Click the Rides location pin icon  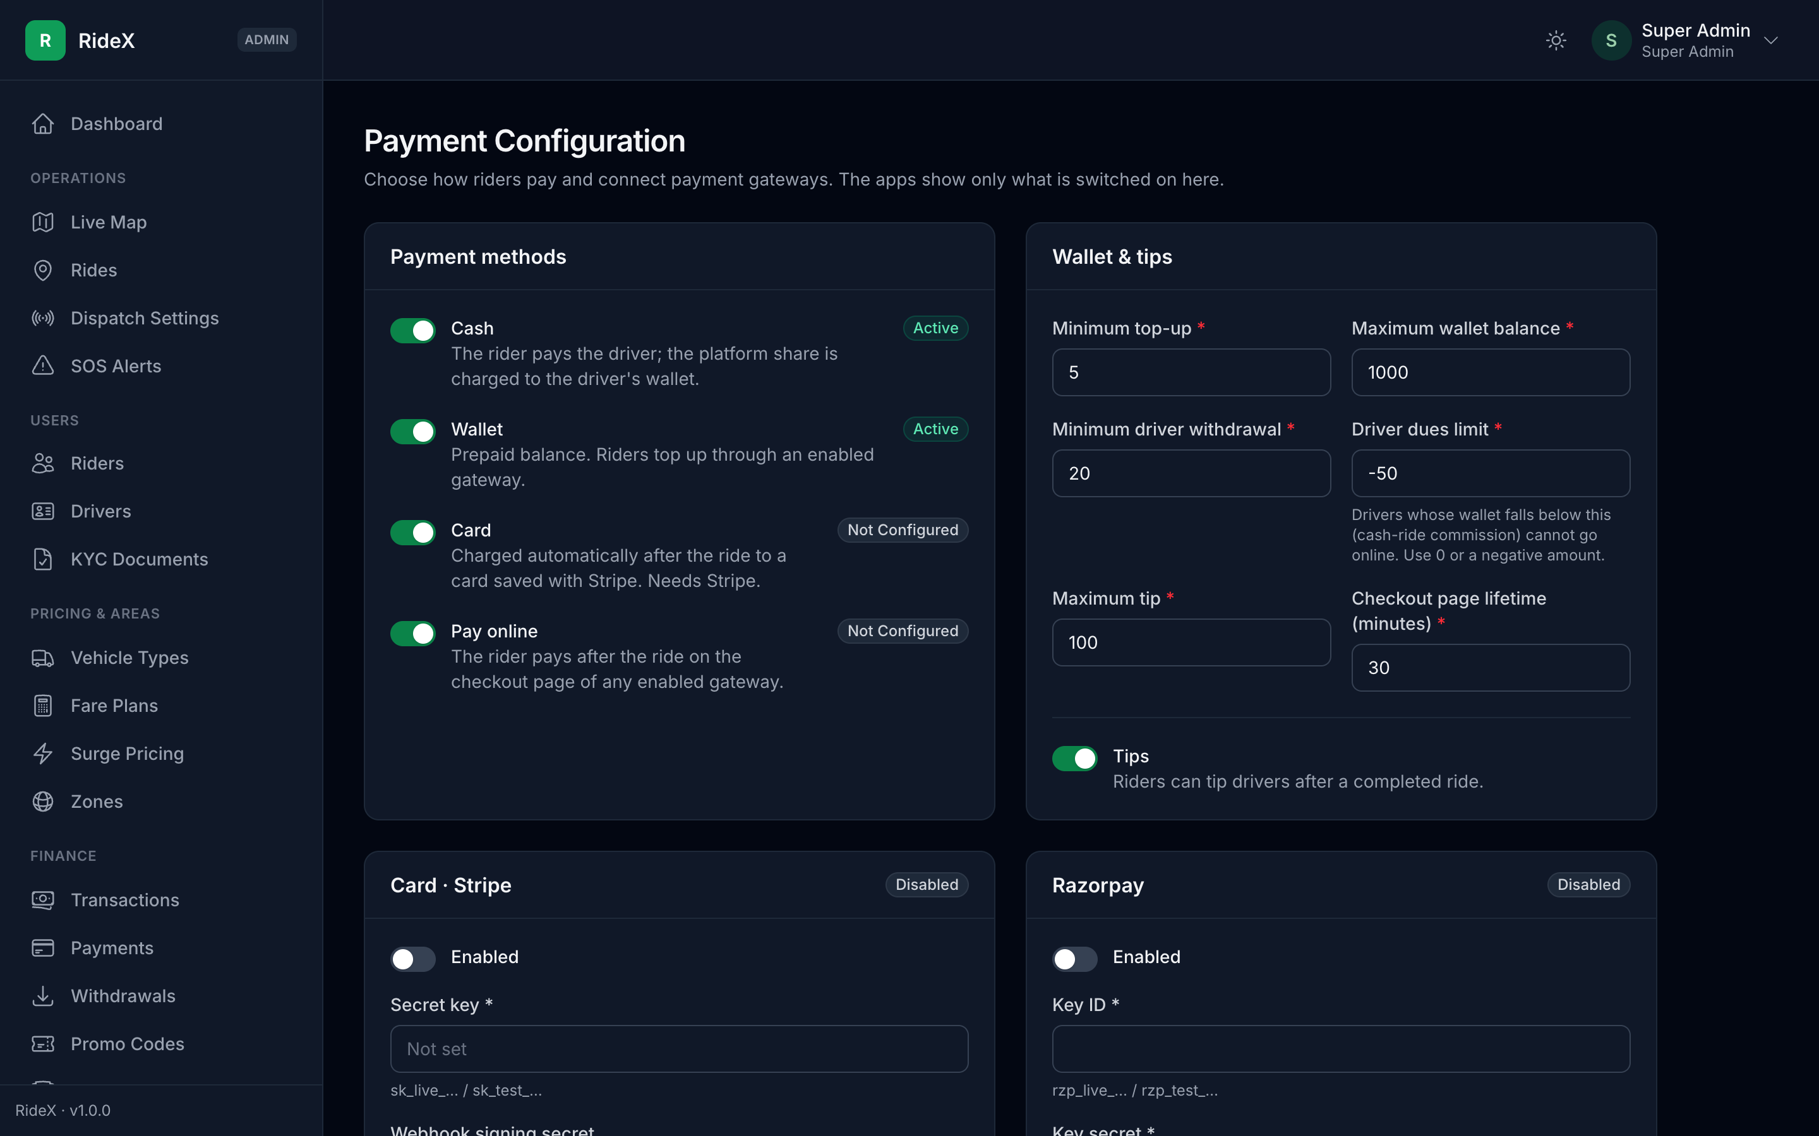43,271
